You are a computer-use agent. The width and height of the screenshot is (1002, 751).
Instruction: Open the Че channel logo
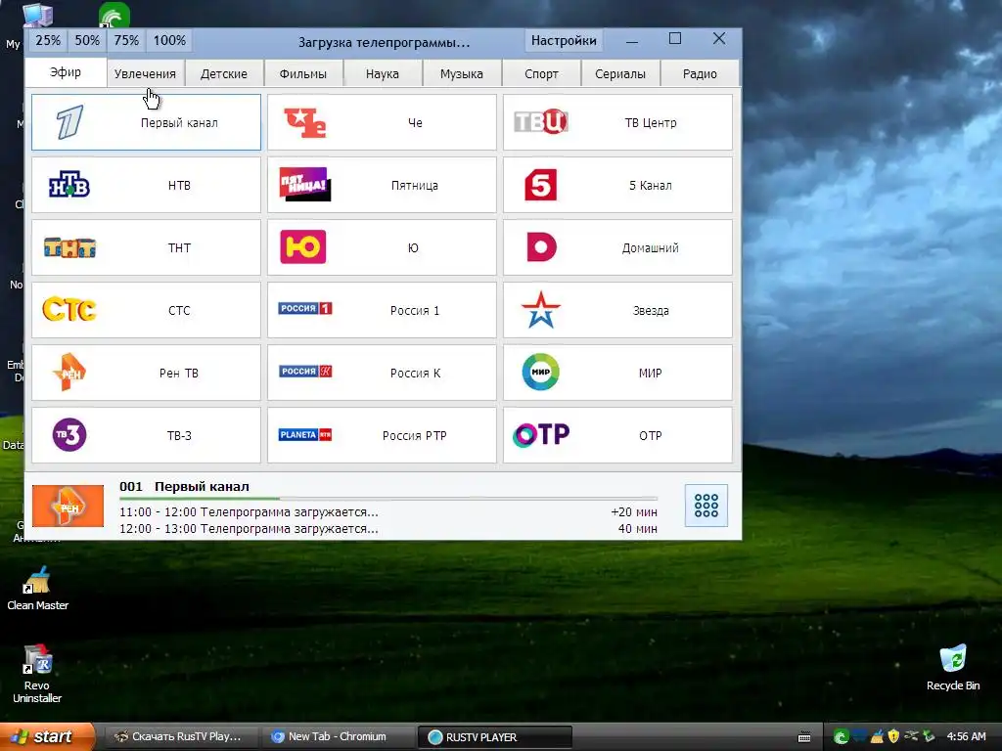pyautogui.click(x=305, y=122)
